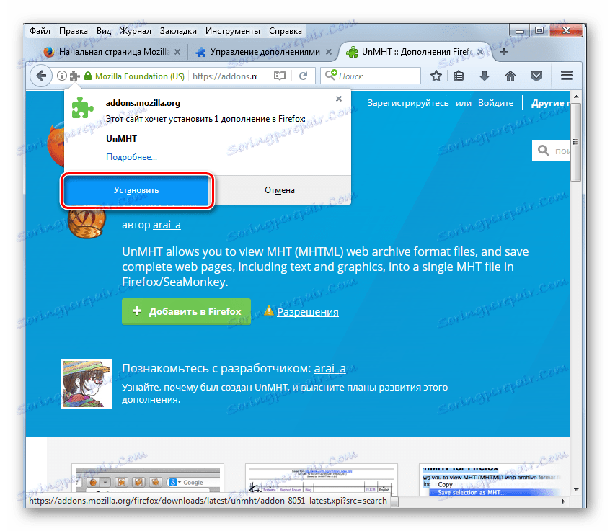The width and height of the screenshot is (610, 531).
Task: Open the Вид menu
Action: (x=104, y=31)
